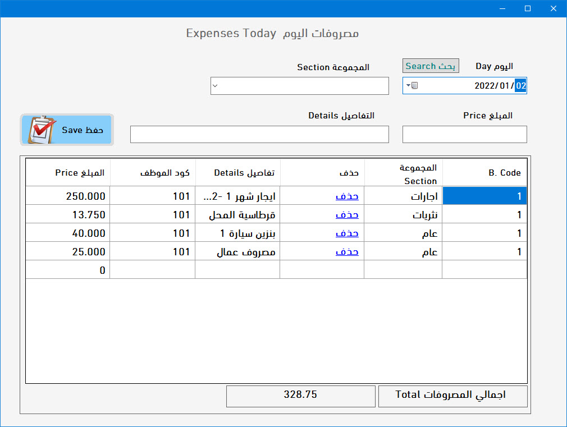Image resolution: width=567 pixels, height=427 pixels.
Task: Select employee code 101 in the 250.000 row
Action: (153, 196)
